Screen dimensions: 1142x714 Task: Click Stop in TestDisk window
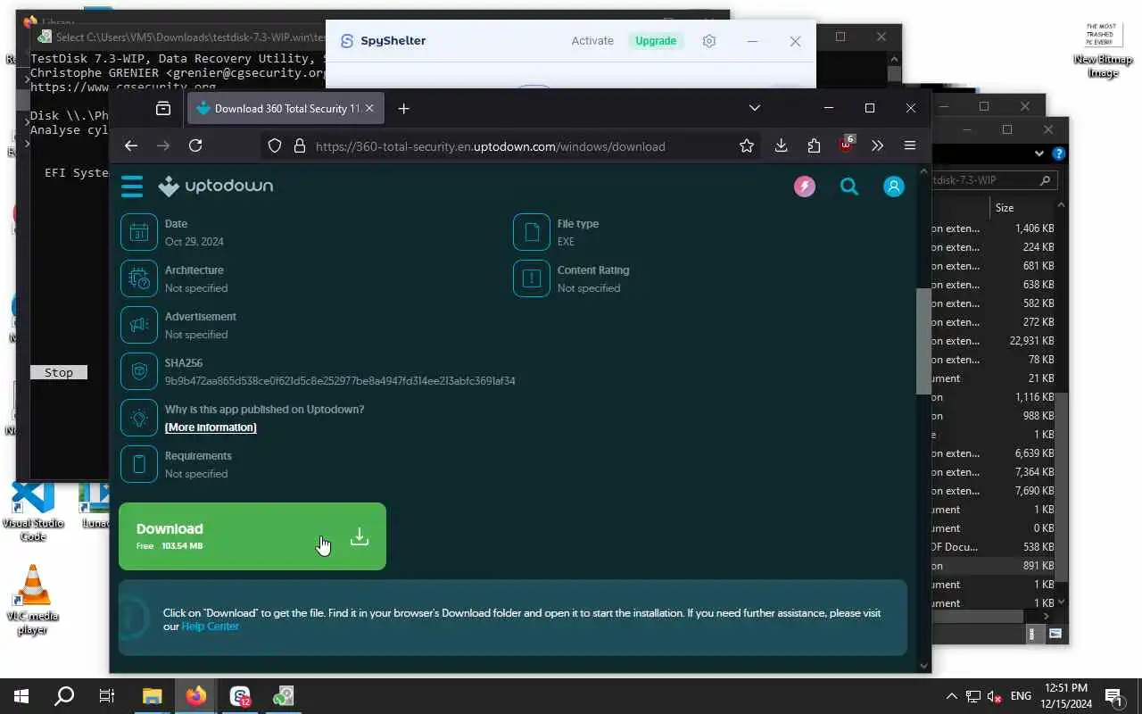[59, 372]
